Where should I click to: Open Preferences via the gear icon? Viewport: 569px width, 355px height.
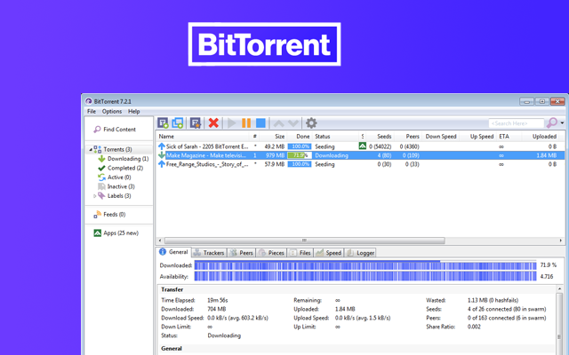[311, 123]
